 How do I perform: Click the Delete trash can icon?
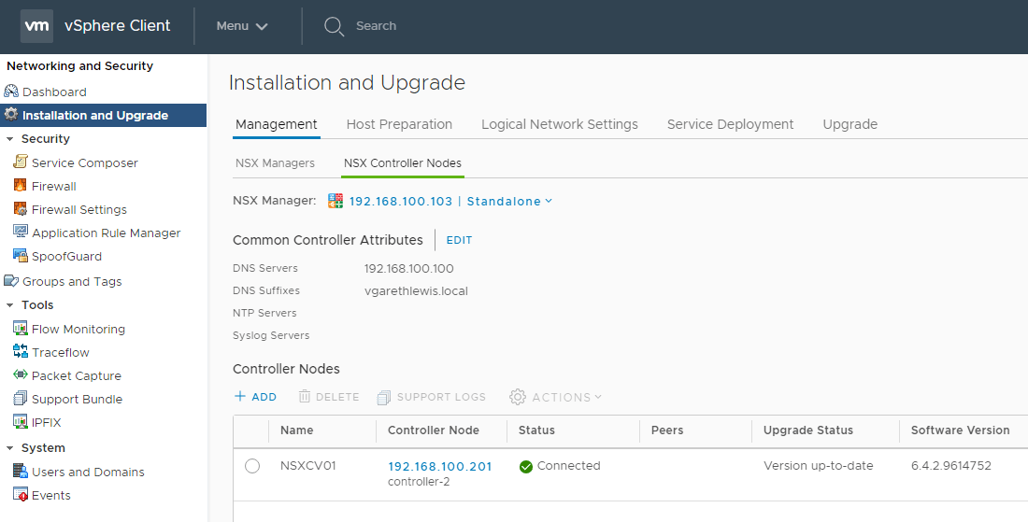point(305,396)
